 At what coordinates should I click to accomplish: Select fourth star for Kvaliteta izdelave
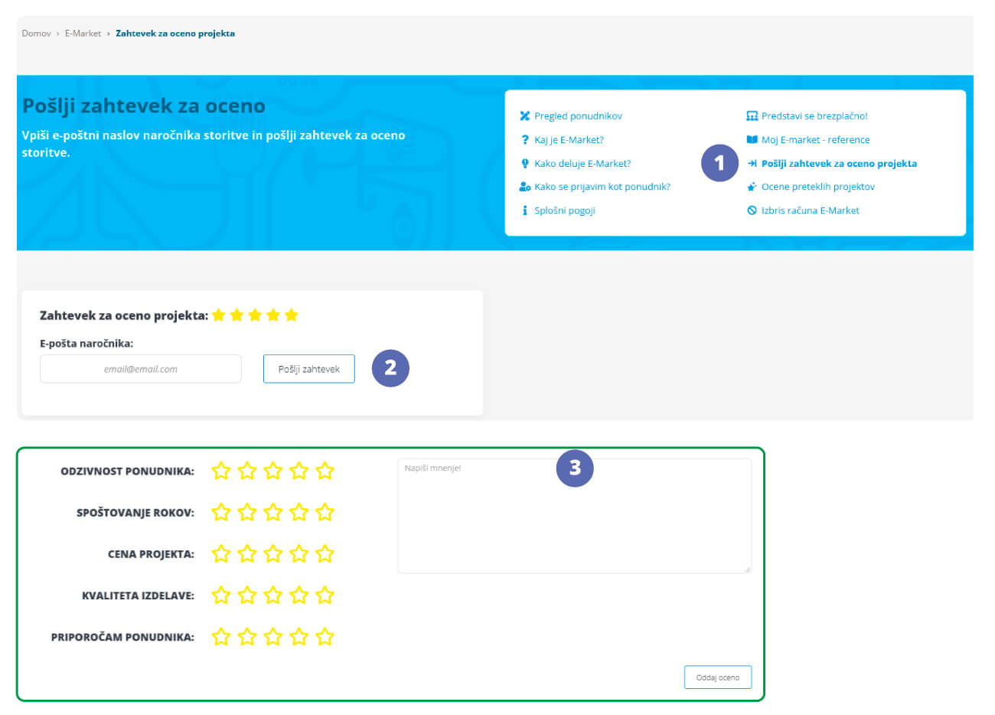point(299,595)
